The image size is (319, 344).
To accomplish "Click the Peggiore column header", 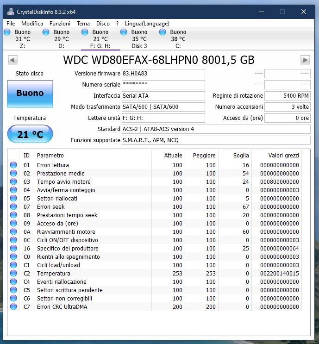I will pyautogui.click(x=201, y=155).
